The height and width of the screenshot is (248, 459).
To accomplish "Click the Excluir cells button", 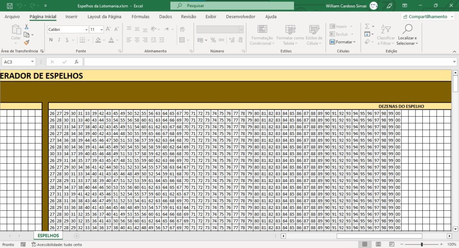I will [341, 34].
